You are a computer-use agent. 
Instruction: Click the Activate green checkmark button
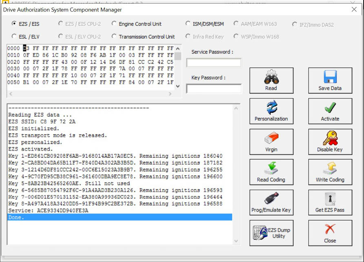[x=330, y=111]
